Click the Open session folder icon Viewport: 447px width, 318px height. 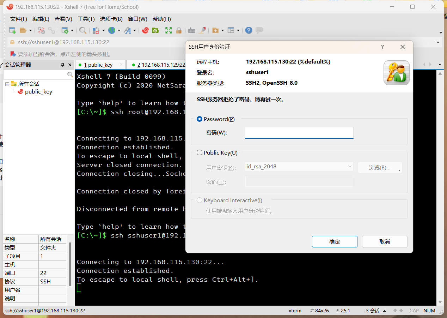tap(23, 30)
